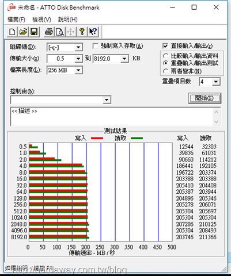The height and width of the screenshot is (276, 231).
Task: Uncheck 直接輸入/輸出 checkbox
Action: [165, 46]
